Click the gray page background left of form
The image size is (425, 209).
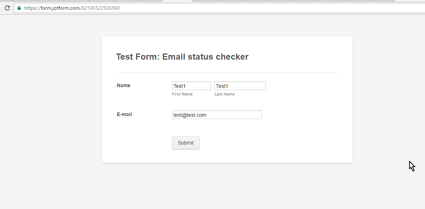51,108
